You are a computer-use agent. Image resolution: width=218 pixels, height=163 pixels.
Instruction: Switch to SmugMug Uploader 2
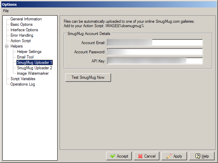(x=35, y=68)
